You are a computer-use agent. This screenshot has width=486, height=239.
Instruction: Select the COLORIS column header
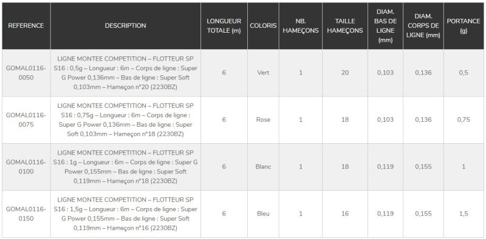point(263,25)
